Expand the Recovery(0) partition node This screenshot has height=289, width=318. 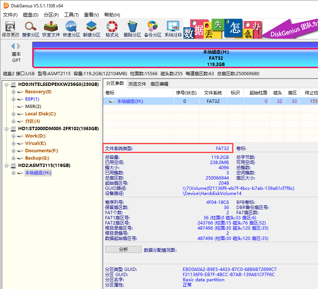pos(13,92)
